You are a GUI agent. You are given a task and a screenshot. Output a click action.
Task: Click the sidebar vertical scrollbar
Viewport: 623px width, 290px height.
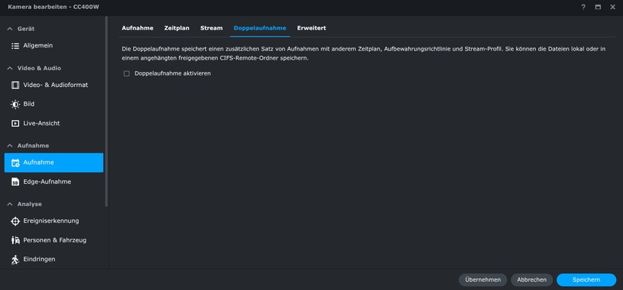(x=106, y=111)
